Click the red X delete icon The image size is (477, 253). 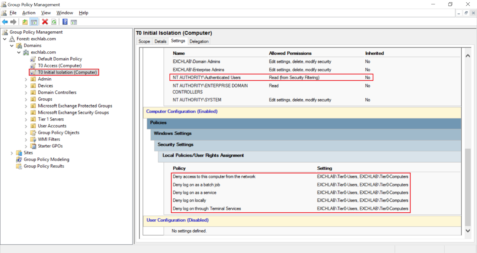click(44, 22)
